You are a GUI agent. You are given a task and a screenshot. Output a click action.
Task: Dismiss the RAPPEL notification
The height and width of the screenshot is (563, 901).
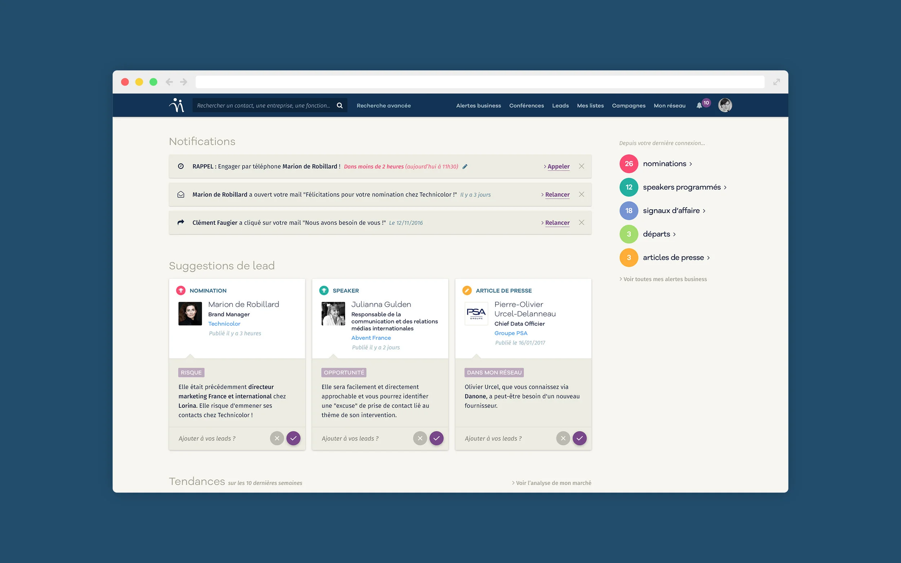[581, 166]
